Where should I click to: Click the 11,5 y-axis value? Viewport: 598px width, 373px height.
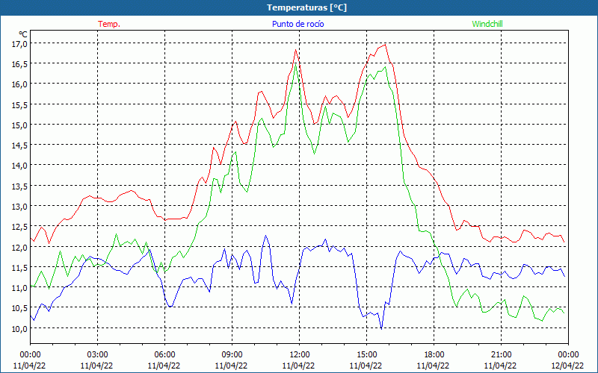click(19, 268)
